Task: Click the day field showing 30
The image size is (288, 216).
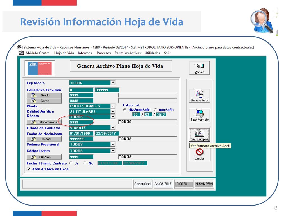Action: point(136,114)
